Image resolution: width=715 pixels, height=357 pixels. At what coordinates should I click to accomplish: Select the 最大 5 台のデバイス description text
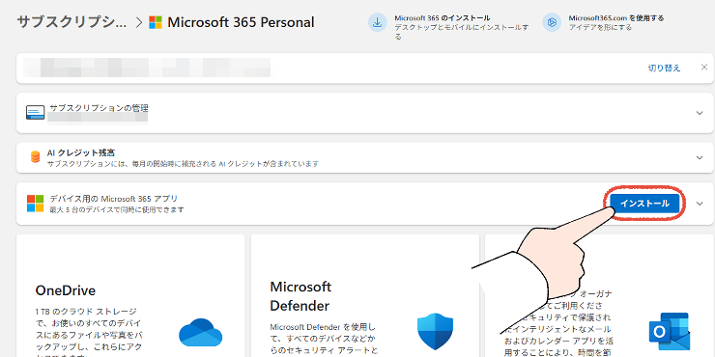[117, 209]
